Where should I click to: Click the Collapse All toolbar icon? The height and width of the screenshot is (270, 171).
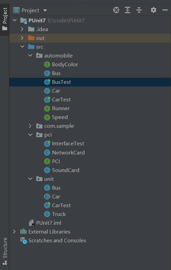pos(139,10)
